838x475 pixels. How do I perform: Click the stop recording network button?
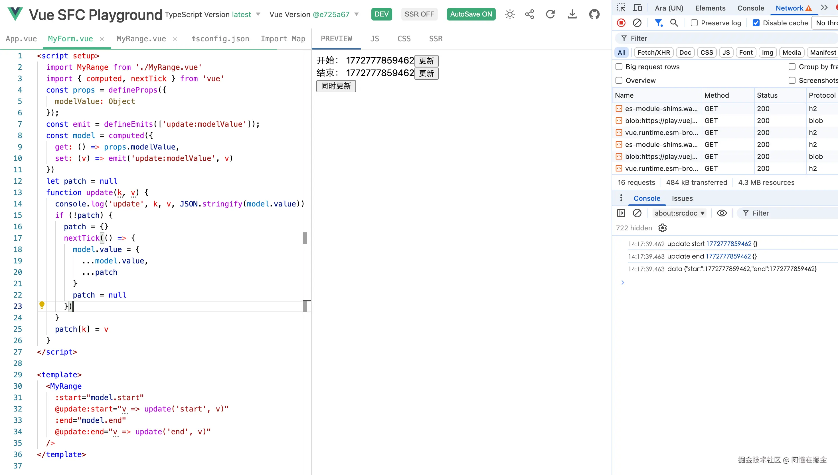point(621,23)
